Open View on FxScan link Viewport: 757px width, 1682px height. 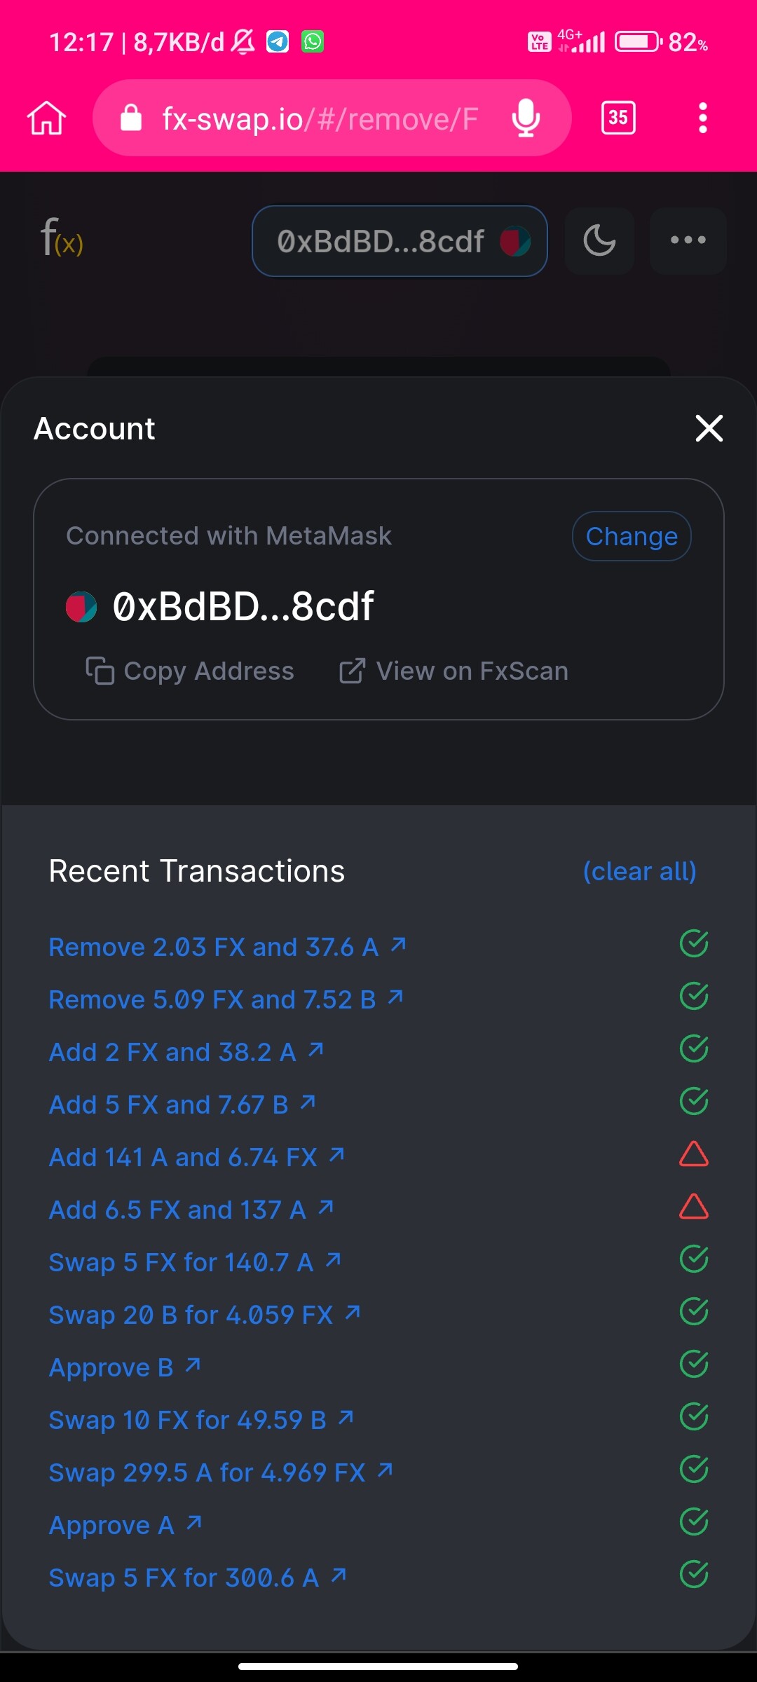tap(453, 671)
